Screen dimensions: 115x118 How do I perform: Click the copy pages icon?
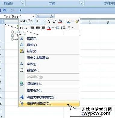22,45
